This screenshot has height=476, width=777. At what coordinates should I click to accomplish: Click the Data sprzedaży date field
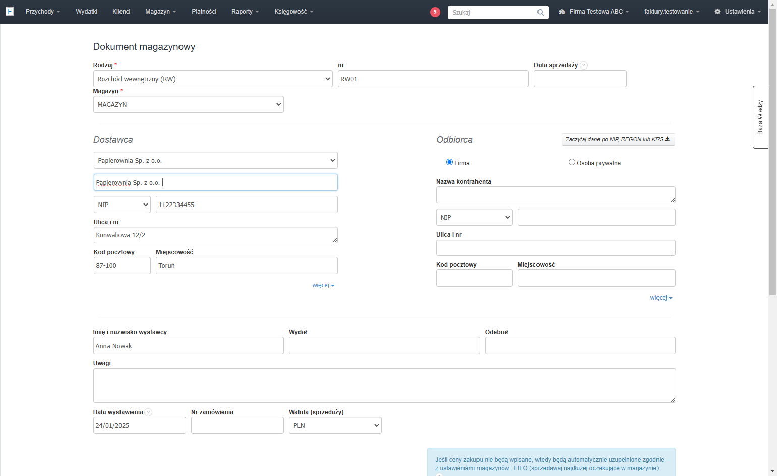click(580, 79)
